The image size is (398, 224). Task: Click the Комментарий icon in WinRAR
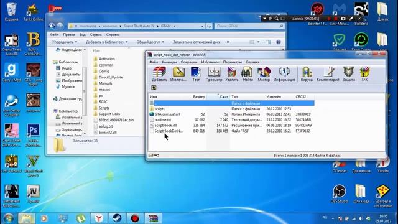(328, 74)
